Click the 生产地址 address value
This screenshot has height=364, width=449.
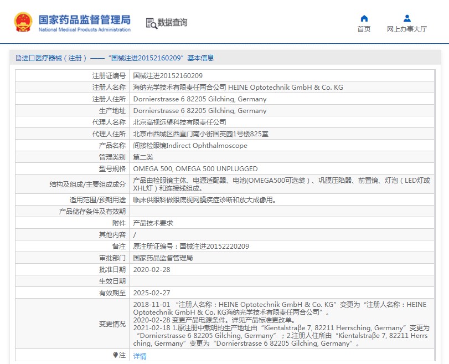point(200,111)
